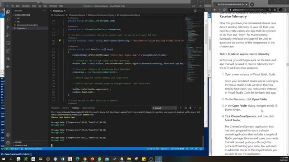The image size is (289, 162).
Task: Open the Edit menu
Action: click(x=18, y=6)
